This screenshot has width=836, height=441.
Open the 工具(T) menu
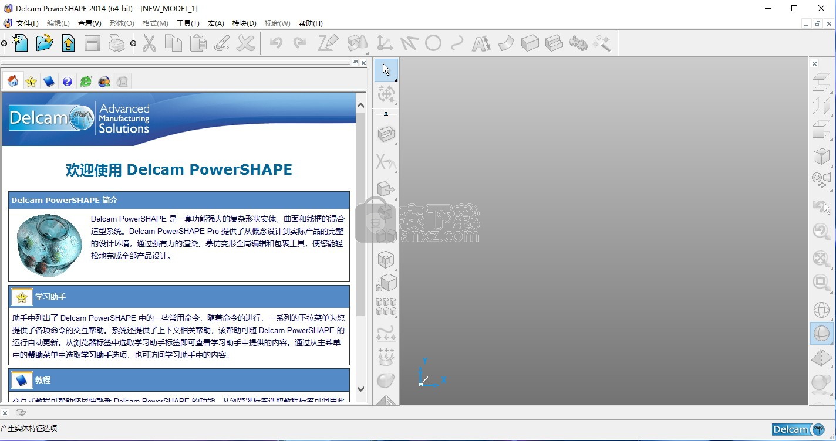[x=188, y=23]
